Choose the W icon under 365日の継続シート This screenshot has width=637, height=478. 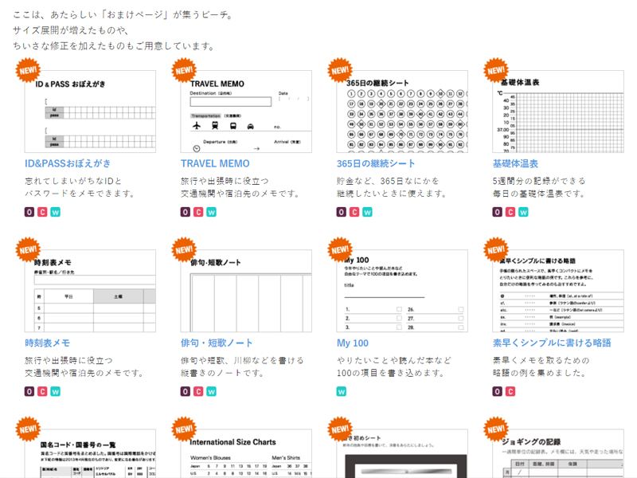click(367, 212)
